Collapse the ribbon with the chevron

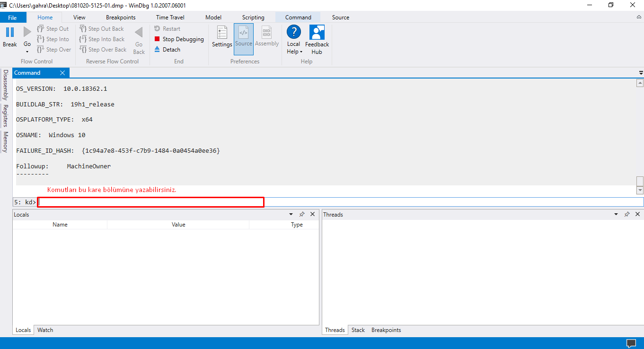pos(639,17)
